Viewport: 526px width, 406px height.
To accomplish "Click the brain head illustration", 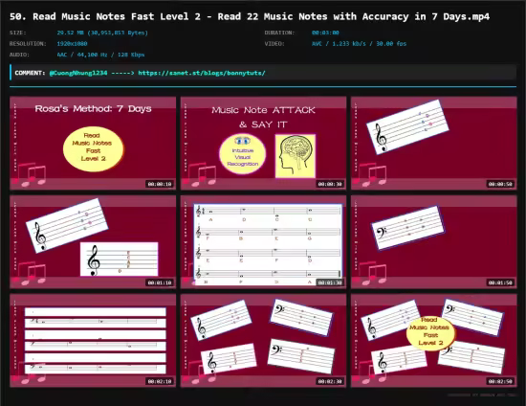I will point(296,156).
